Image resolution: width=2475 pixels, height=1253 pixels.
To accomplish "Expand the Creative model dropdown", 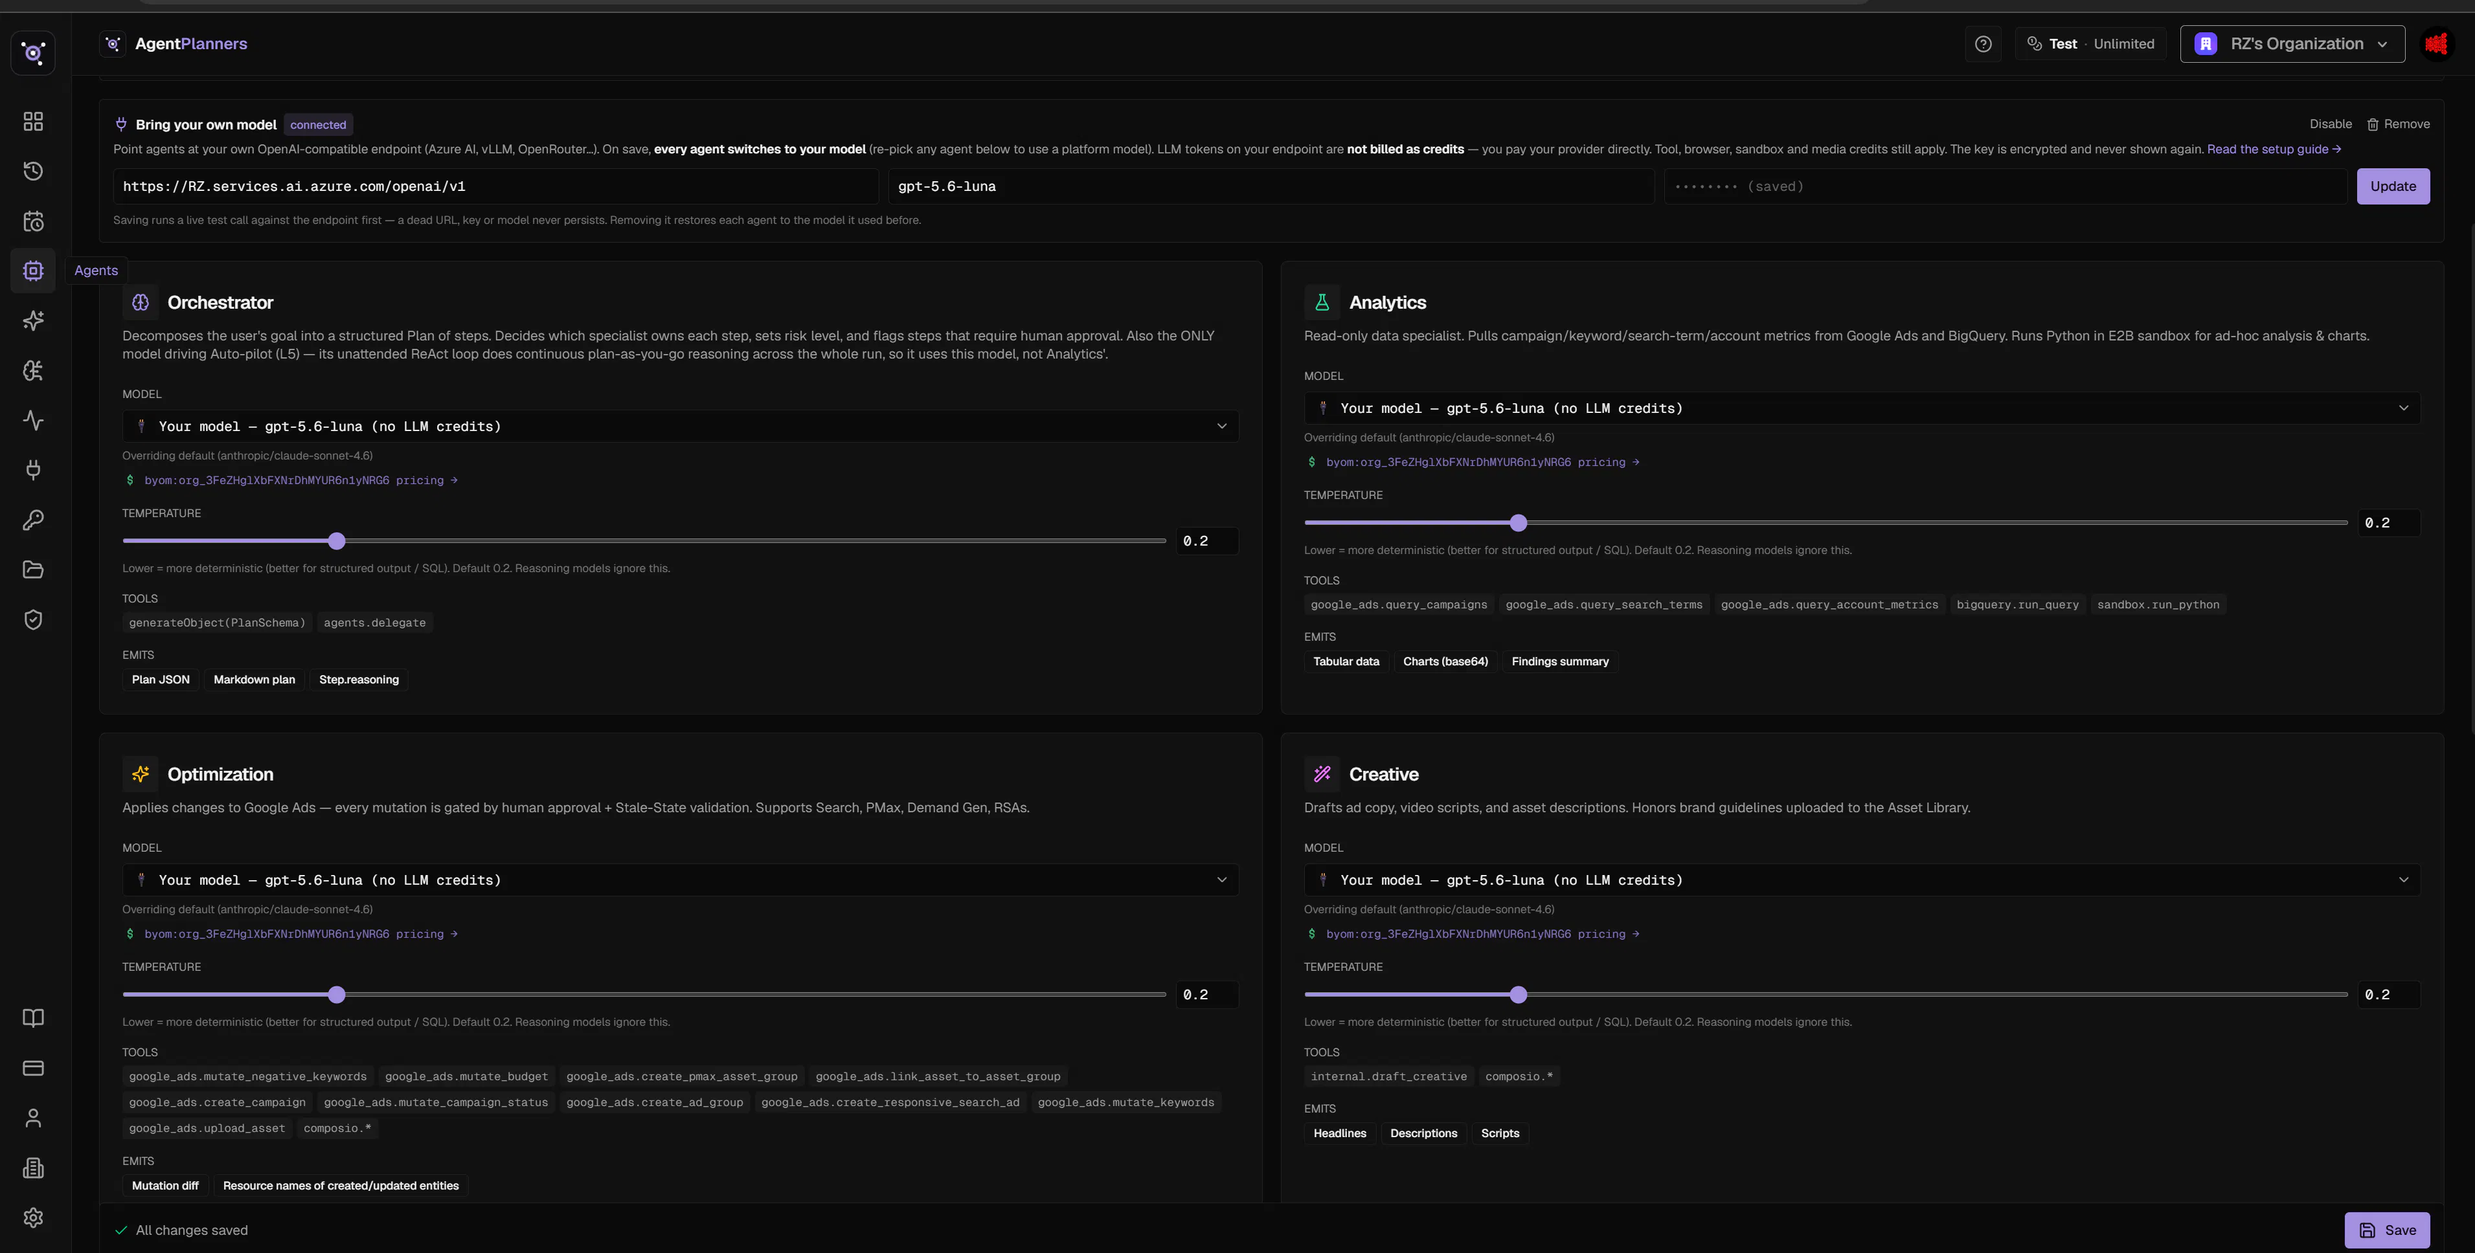I will point(1862,880).
